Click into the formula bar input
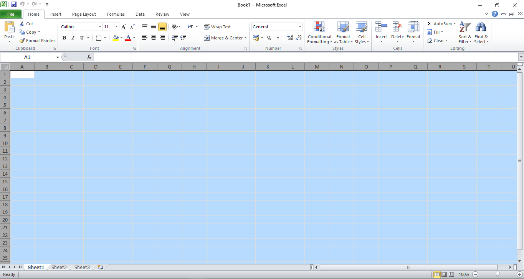The height and width of the screenshot is (279, 524). [x=306, y=57]
